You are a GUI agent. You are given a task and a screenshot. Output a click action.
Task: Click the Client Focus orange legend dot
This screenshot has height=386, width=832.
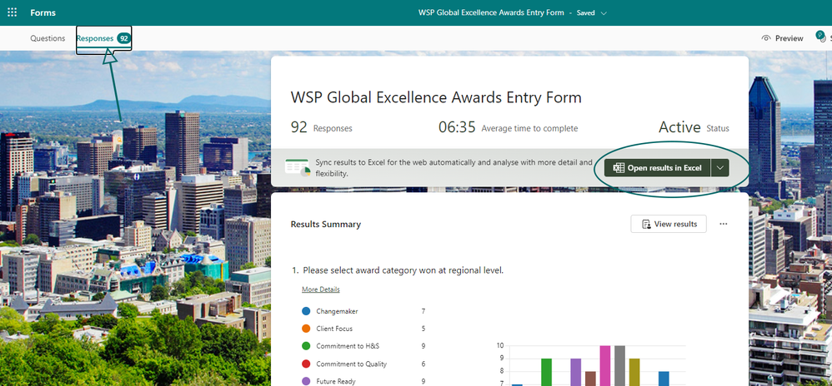click(306, 329)
